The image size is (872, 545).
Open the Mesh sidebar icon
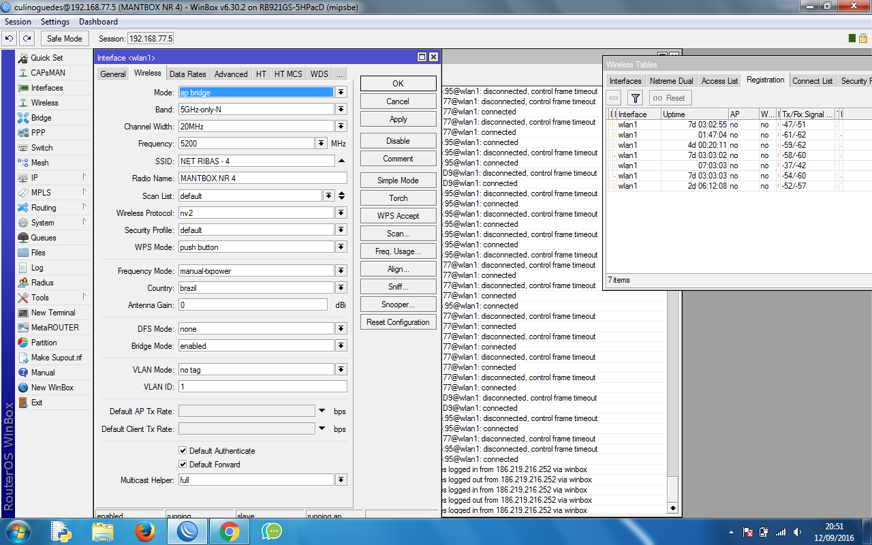[x=23, y=163]
